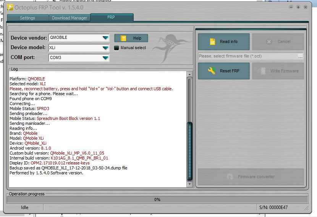
Task: Click the yellow Help book icon
Action: click(x=123, y=38)
